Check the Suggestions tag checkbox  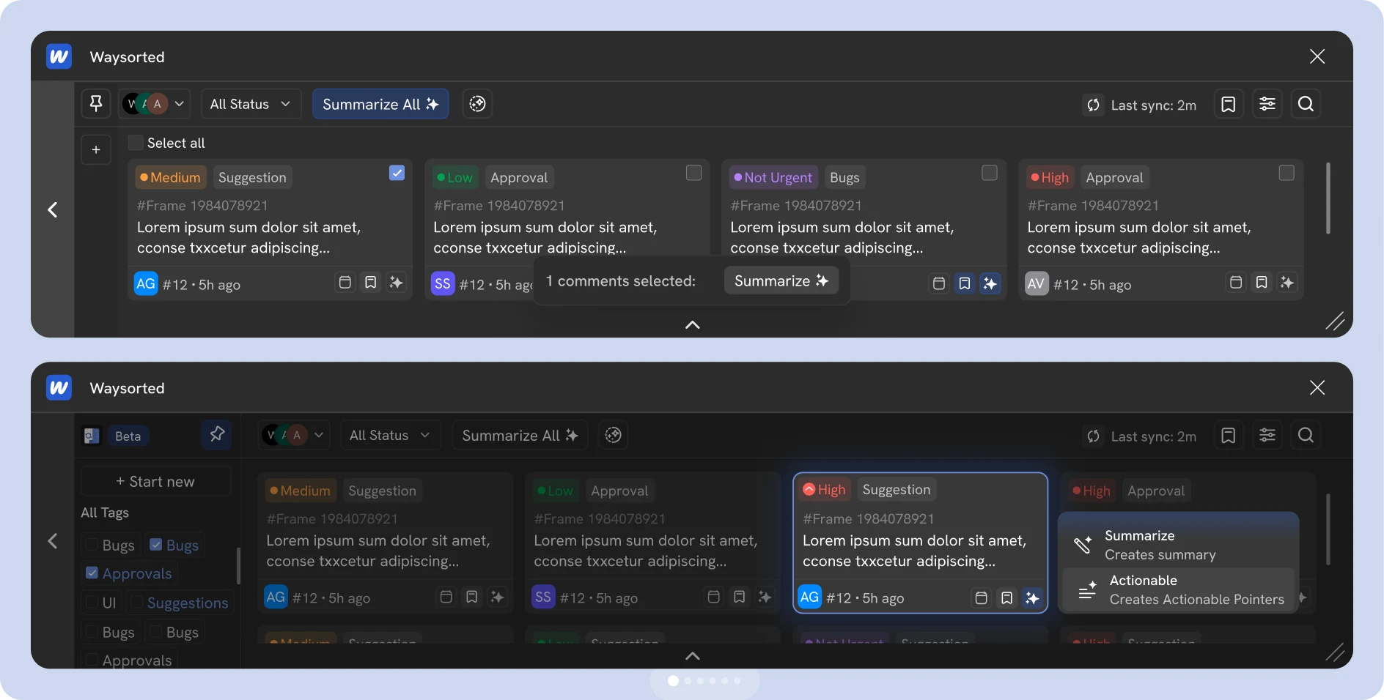point(136,603)
